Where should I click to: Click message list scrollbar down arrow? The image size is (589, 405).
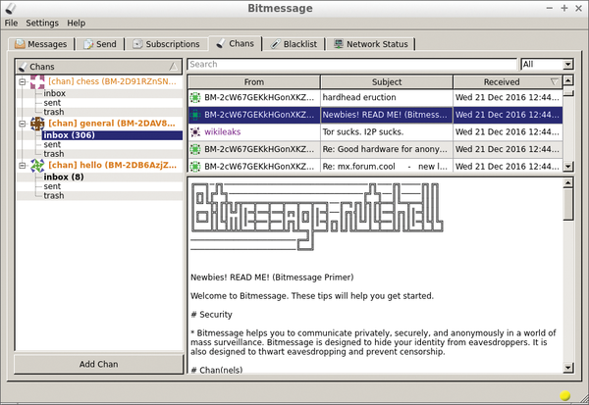[568, 166]
